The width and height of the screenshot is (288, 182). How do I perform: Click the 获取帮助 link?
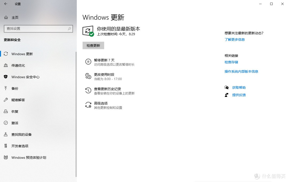tap(239, 87)
